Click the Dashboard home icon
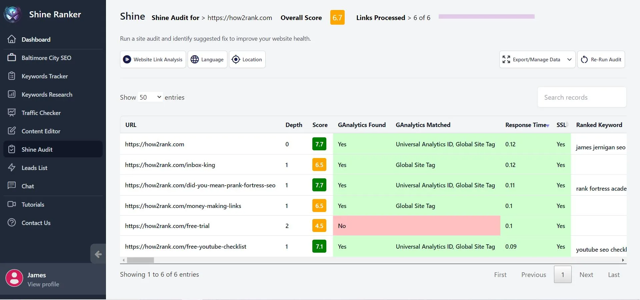This screenshot has height=300, width=640. click(12, 39)
